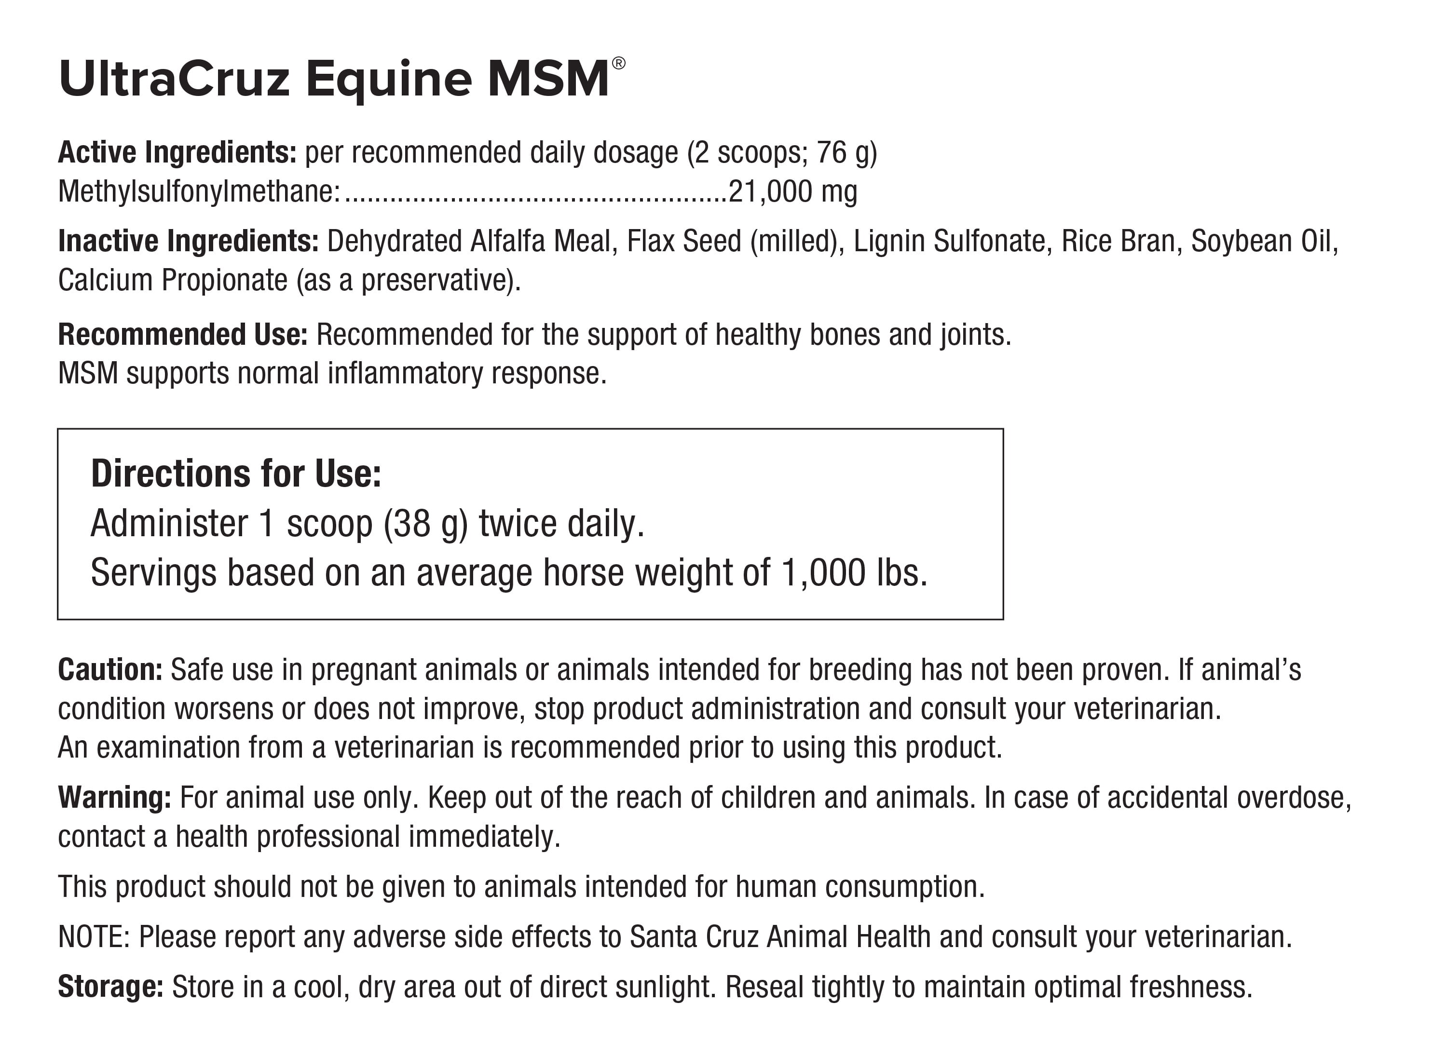Click the Directions for Use heading

236,474
